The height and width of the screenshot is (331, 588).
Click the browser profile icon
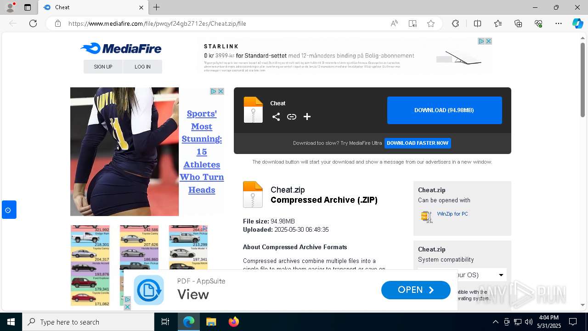click(x=10, y=7)
